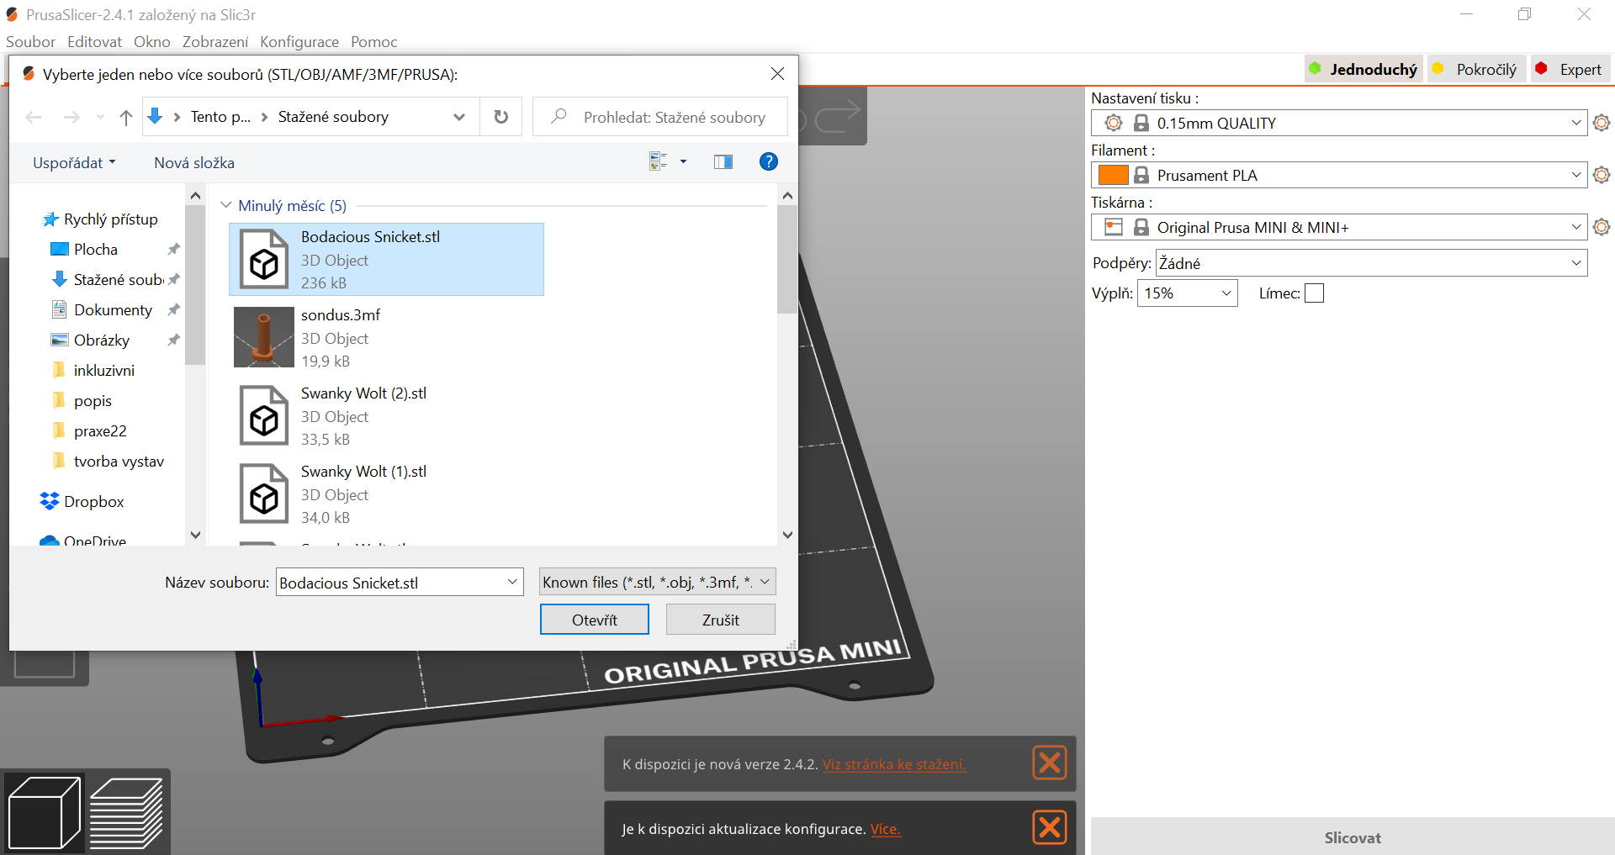Dismiss the new version 2.4.2 notification
Image resolution: width=1615 pixels, height=855 pixels.
click(x=1050, y=763)
